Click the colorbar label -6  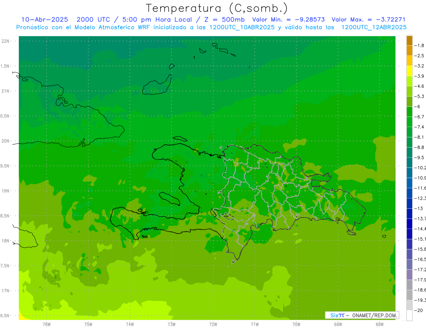[x=418, y=106]
